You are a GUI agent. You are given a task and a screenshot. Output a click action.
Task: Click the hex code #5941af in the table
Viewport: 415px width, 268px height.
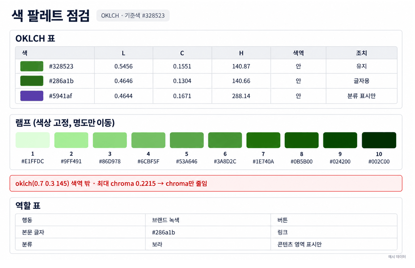point(60,96)
